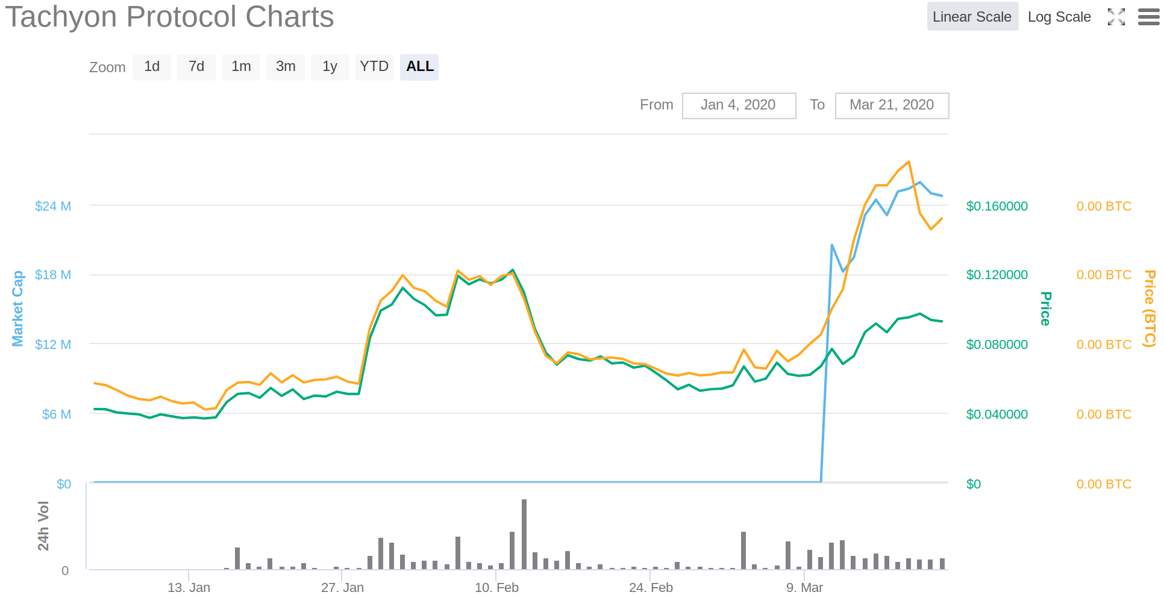Image resolution: width=1164 pixels, height=598 pixels.
Task: Switch chart to Linear Scale
Action: 972,17
